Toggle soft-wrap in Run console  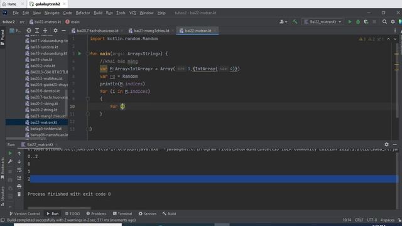pyautogui.click(x=19, y=169)
